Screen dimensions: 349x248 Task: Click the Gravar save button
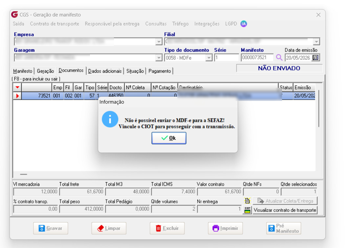[x=51, y=228]
